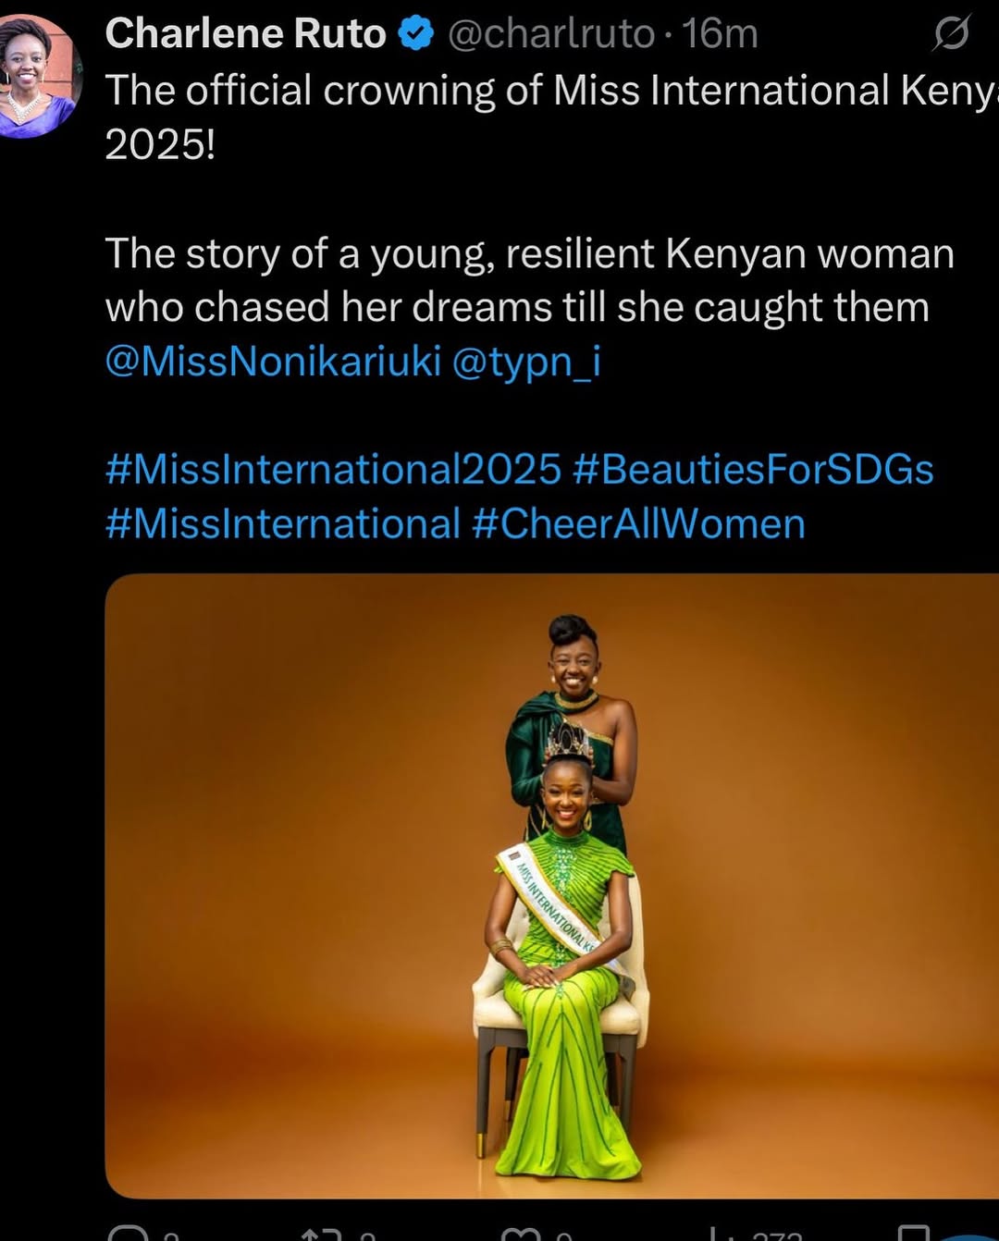Repost the tweet with retweet icon
This screenshot has height=1241, width=999.
pos(322,1235)
